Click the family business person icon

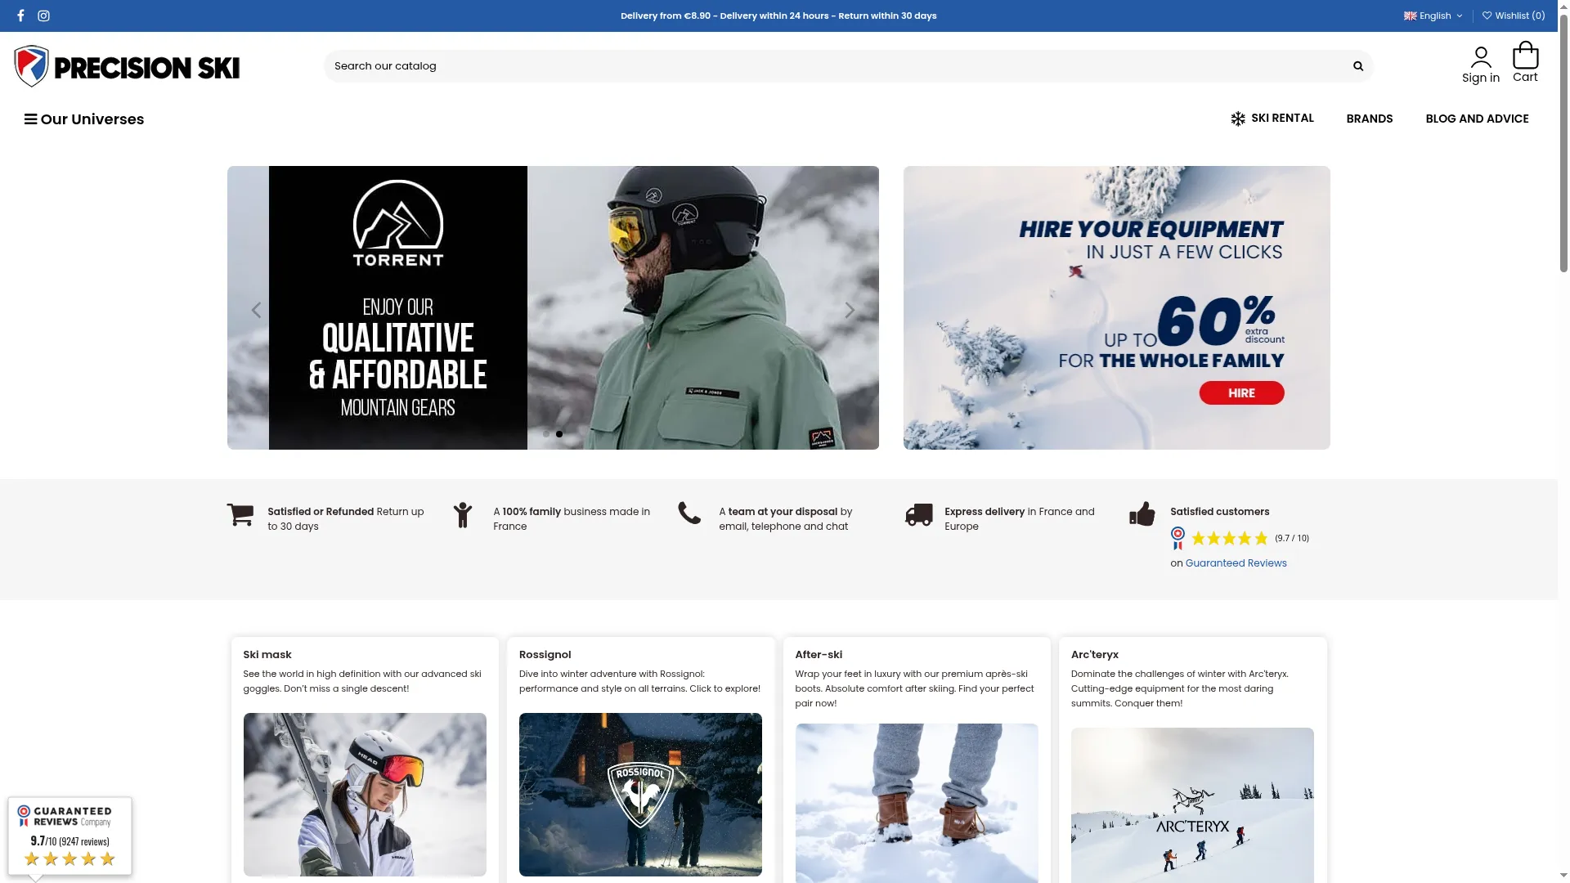pyautogui.click(x=463, y=515)
